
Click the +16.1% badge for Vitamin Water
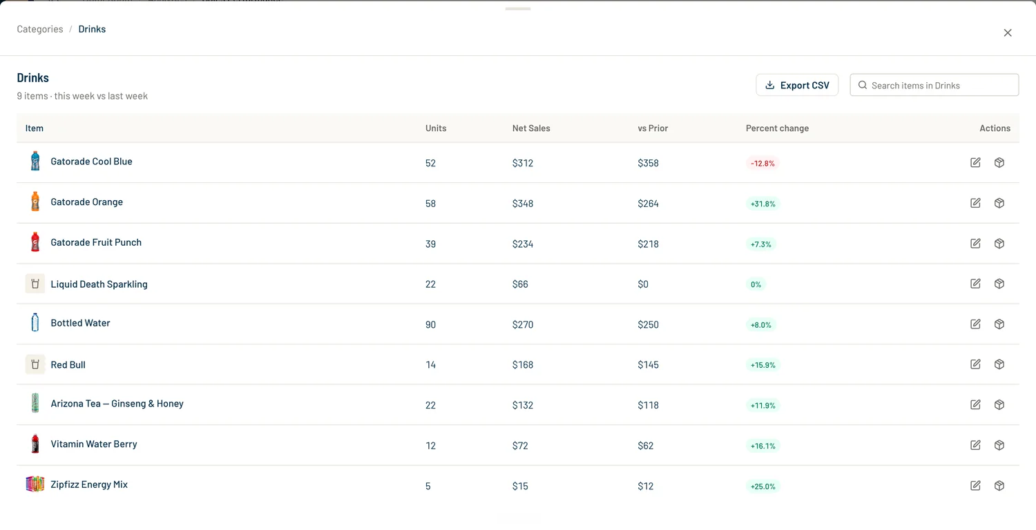(762, 446)
